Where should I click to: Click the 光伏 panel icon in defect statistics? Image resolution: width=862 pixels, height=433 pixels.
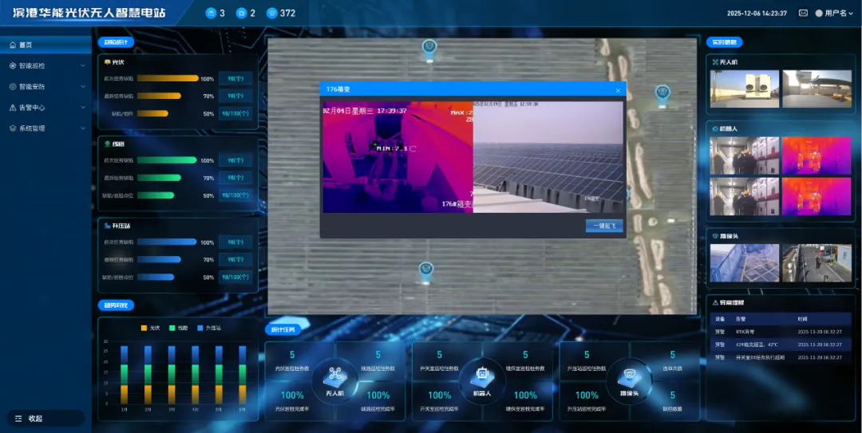(x=107, y=62)
